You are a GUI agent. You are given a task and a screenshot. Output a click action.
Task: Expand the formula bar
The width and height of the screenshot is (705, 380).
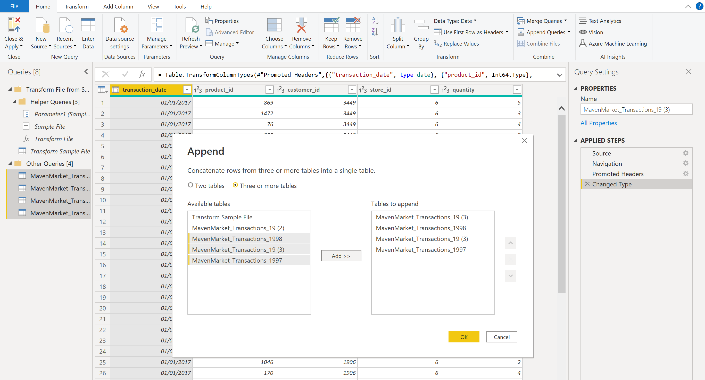pos(559,75)
